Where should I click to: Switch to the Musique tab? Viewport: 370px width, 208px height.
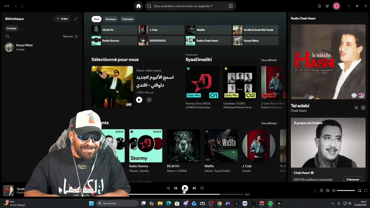[x=110, y=19]
